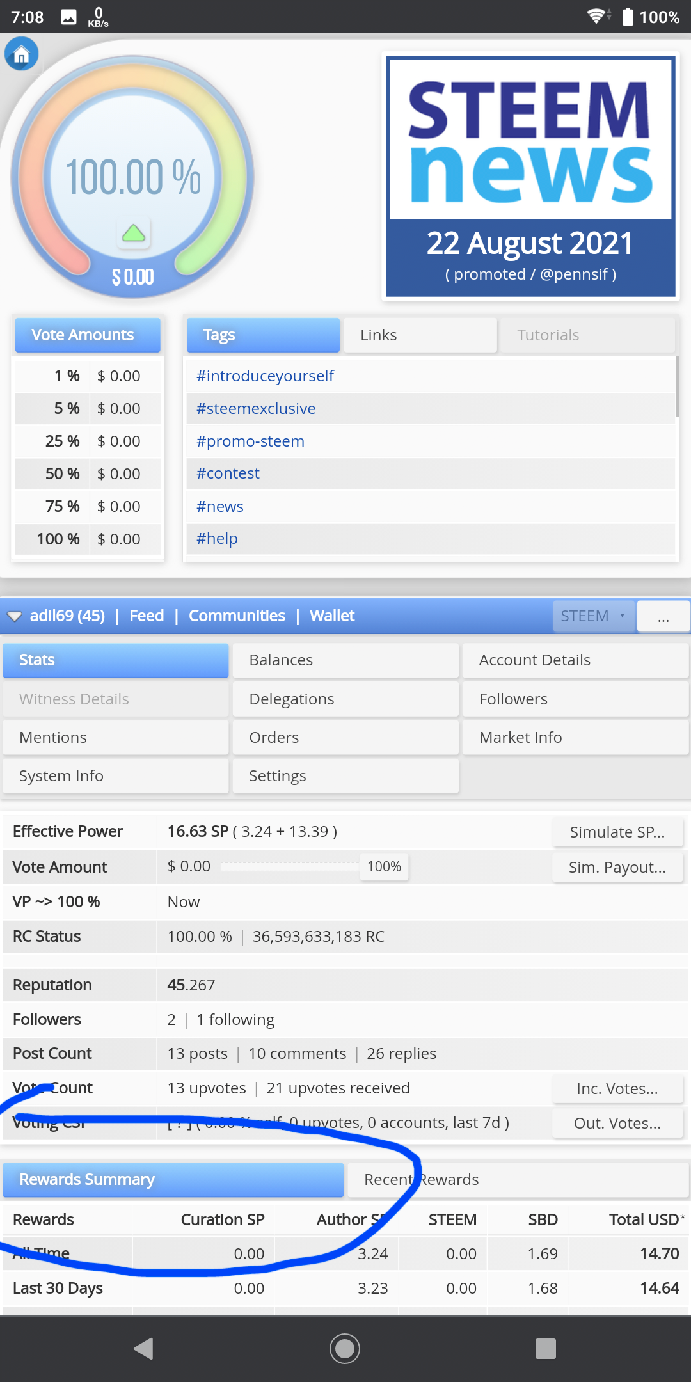Tap the Android back navigation button
The image size is (691, 1382).
point(143,1349)
